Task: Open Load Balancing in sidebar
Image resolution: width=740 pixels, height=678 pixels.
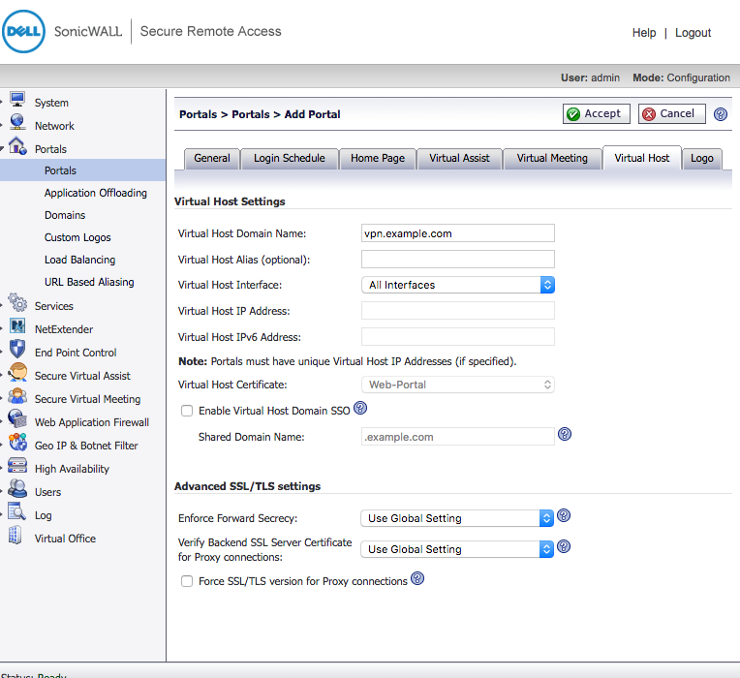Action: tap(79, 260)
